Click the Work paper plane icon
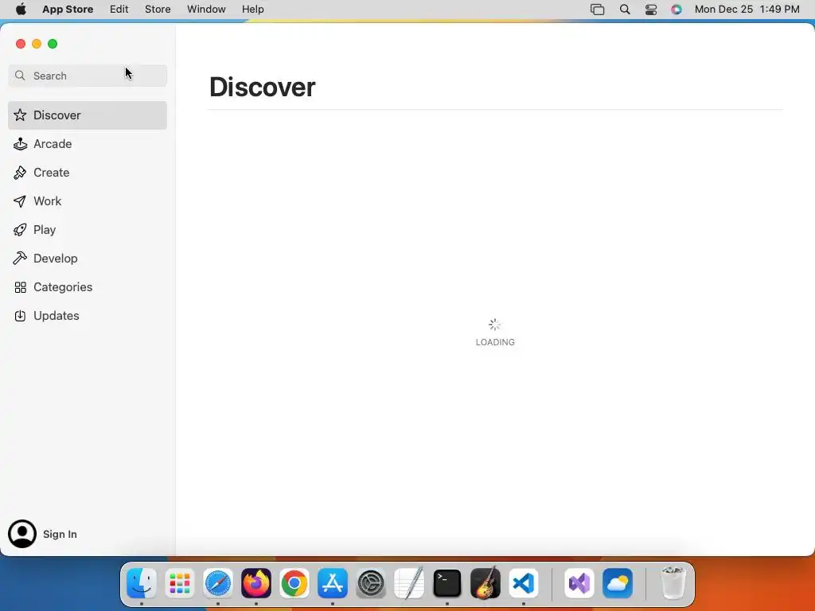This screenshot has width=815, height=611. point(20,201)
